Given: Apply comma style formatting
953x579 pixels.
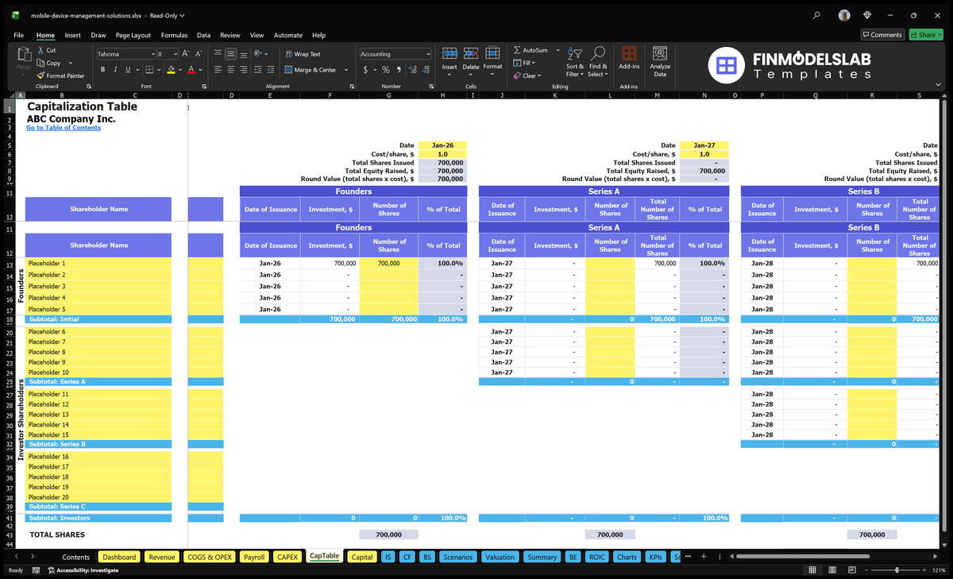Looking at the screenshot, I should tap(399, 70).
